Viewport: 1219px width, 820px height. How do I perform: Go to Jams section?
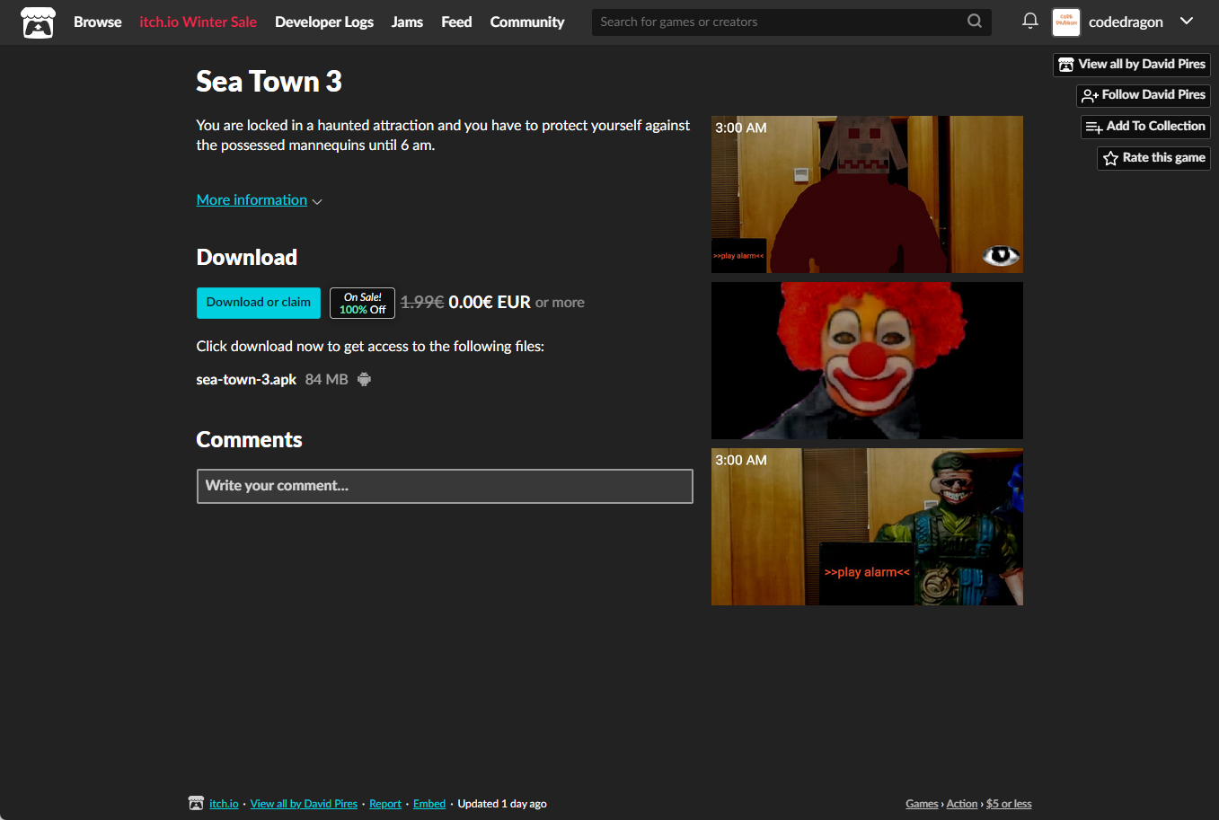[407, 22]
